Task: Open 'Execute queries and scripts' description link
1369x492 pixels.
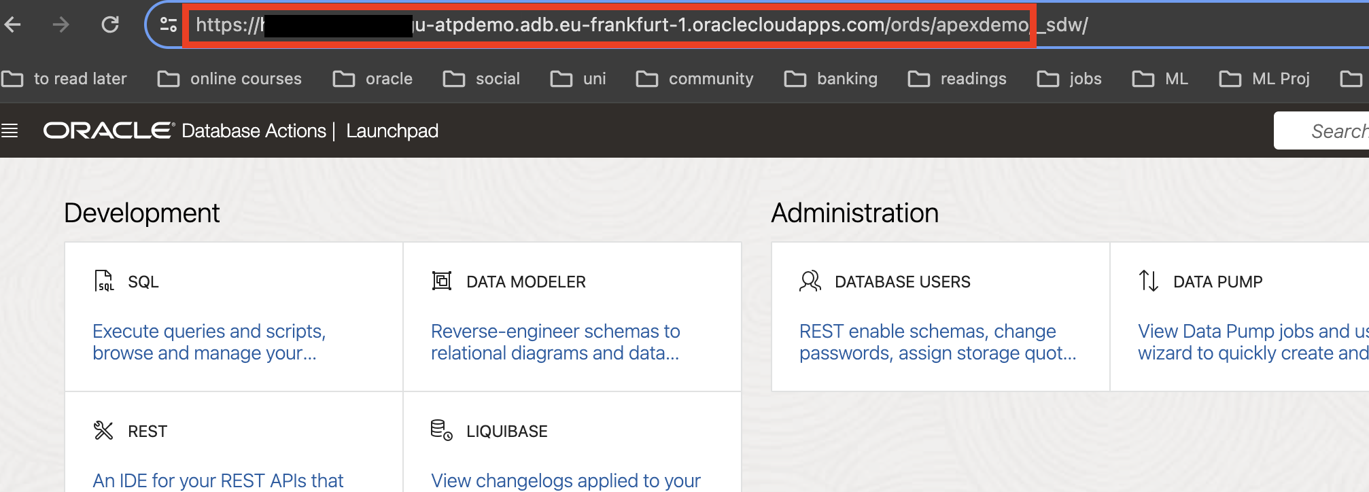Action: [209, 342]
